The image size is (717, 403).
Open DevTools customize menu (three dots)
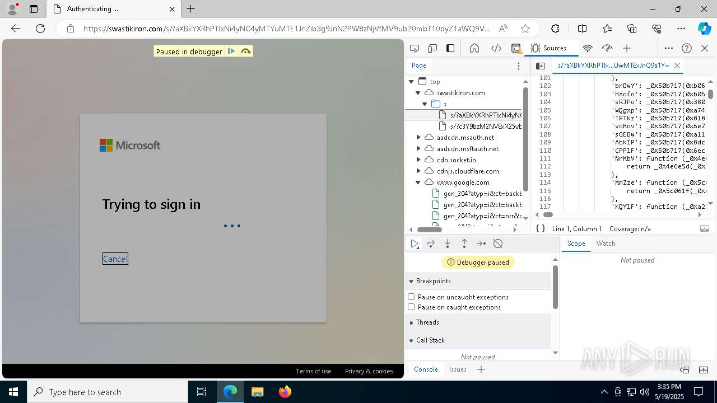(x=669, y=48)
